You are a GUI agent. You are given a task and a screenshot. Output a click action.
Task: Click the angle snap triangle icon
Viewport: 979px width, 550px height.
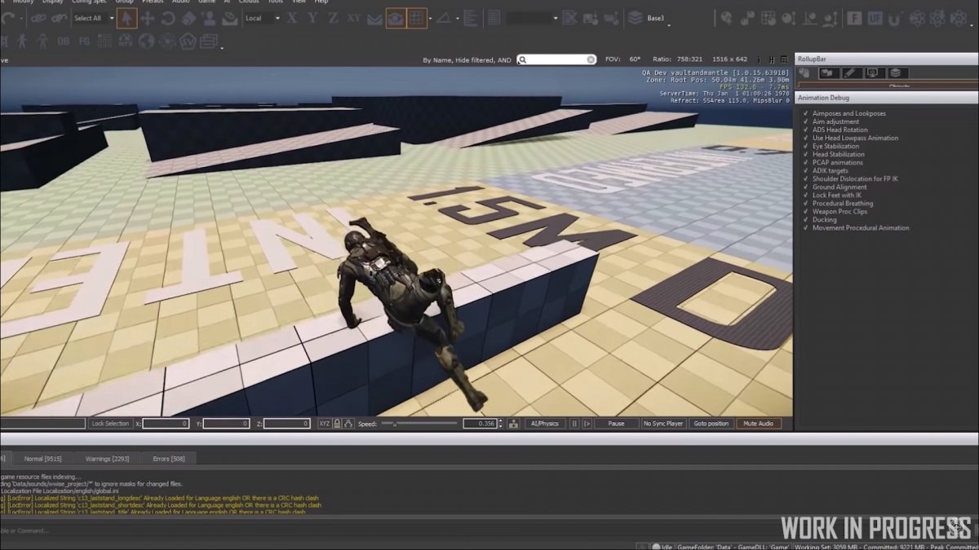pos(443,18)
